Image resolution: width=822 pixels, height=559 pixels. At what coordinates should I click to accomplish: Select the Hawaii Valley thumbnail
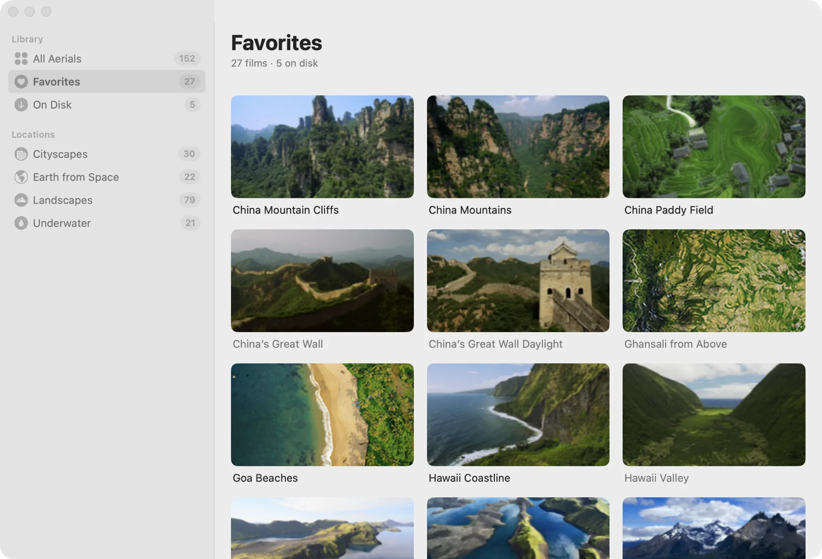[x=714, y=415]
